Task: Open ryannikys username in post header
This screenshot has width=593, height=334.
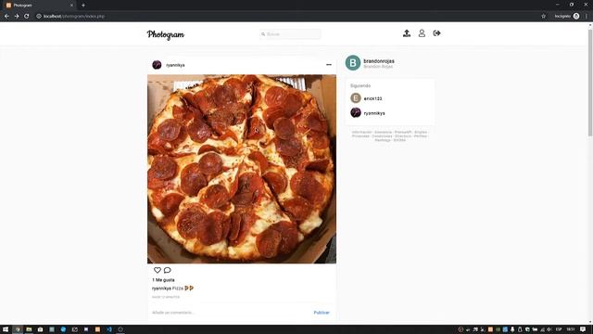Action: [175, 65]
